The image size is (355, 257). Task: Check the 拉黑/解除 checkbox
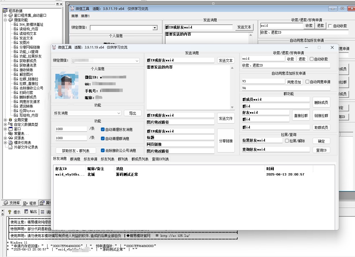point(287,141)
